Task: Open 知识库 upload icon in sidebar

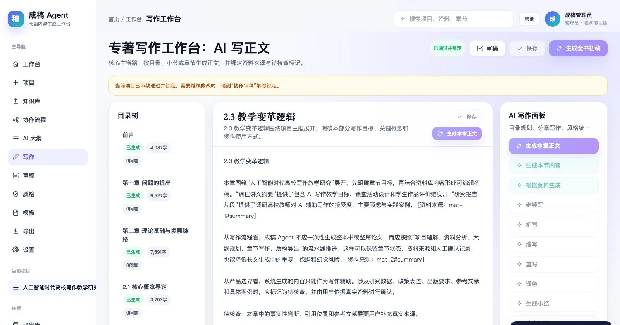Action: click(x=15, y=101)
